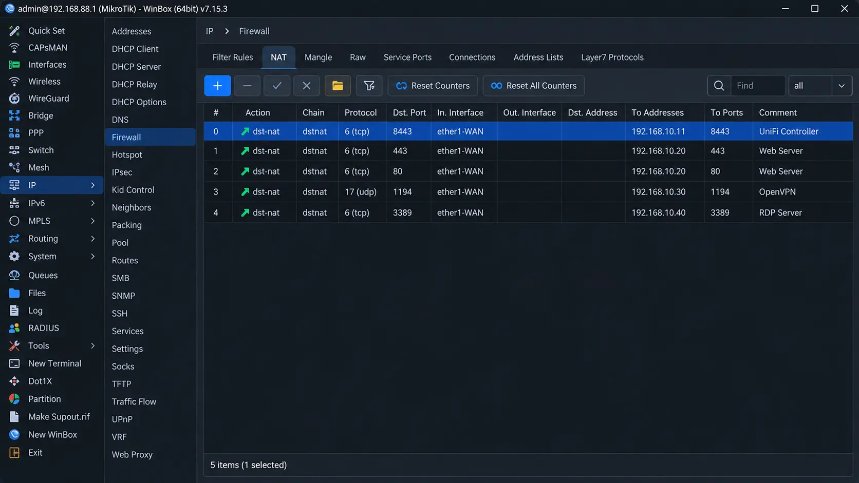Click the Reset All Counters button
The image size is (859, 483).
coord(533,86)
